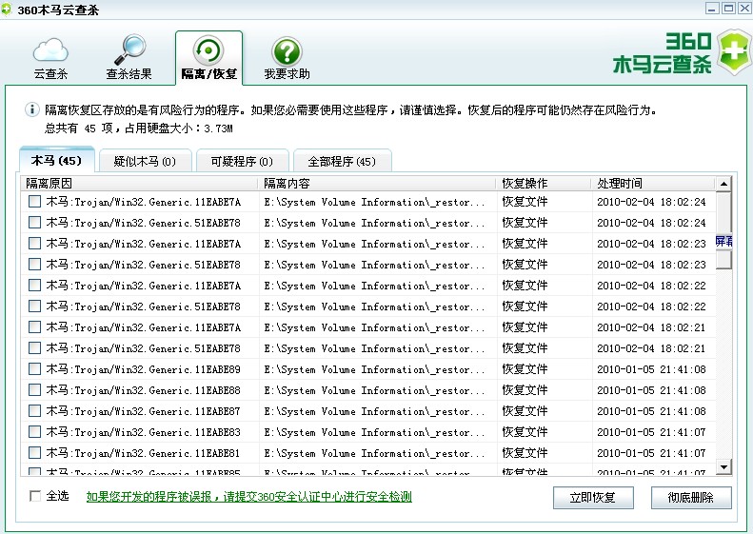This screenshot has width=753, height=534.
Task: Sort by the 隔离原因 column header
Action: [x=139, y=183]
